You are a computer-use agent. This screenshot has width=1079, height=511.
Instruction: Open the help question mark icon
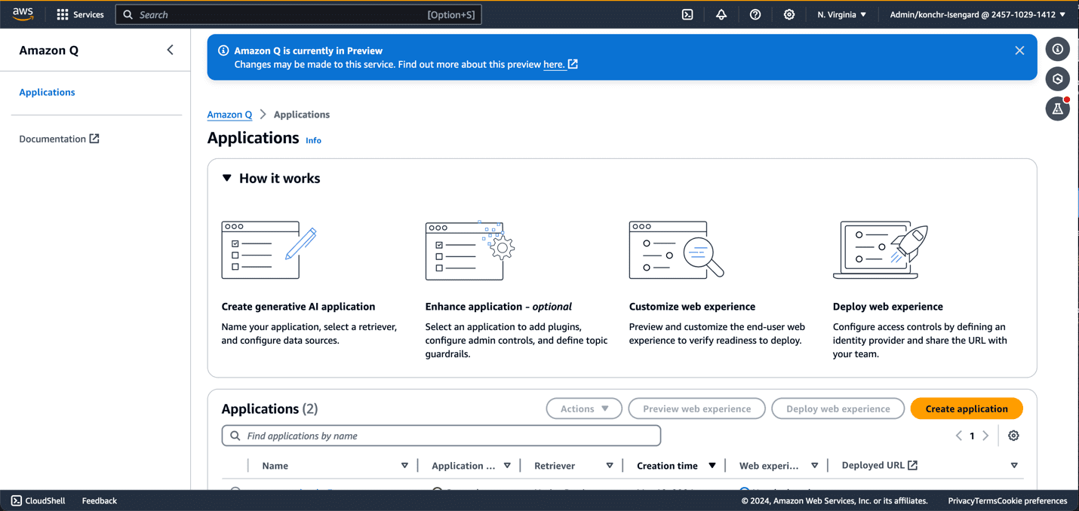click(755, 14)
